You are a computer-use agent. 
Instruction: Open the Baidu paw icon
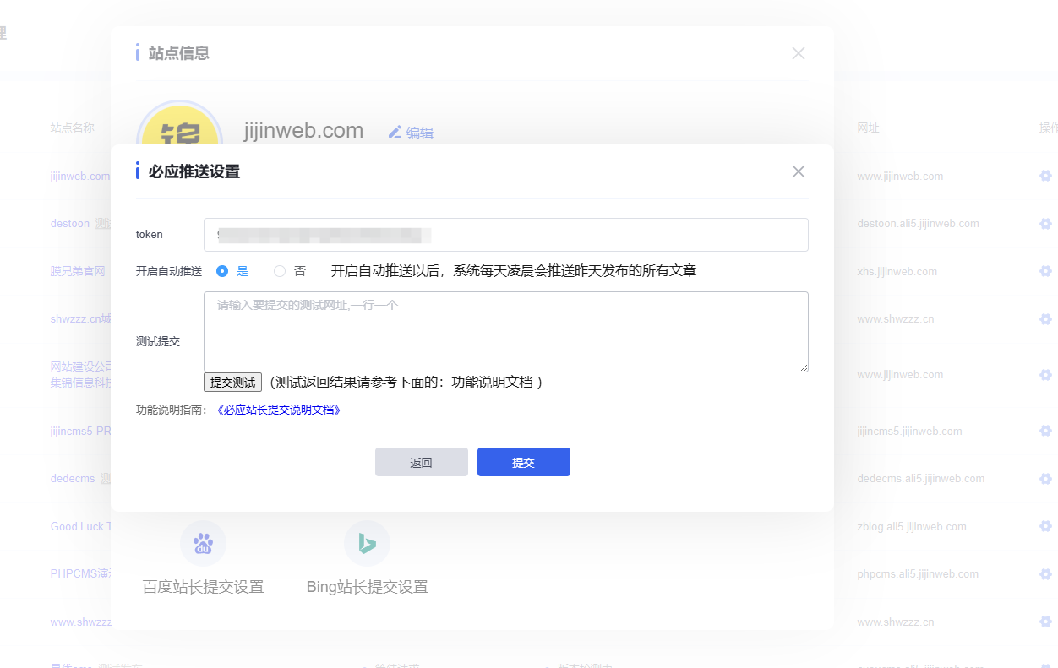[x=204, y=543]
